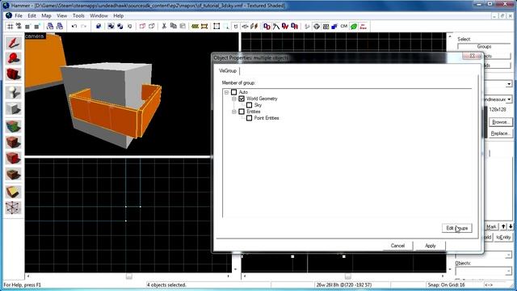Collapse the World Geometry tree node

234,99
